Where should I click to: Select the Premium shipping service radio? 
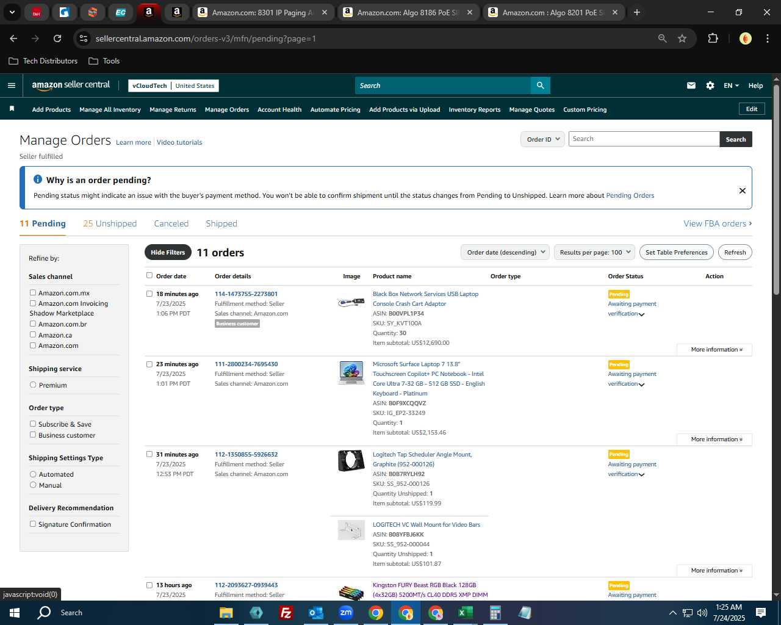(x=33, y=385)
